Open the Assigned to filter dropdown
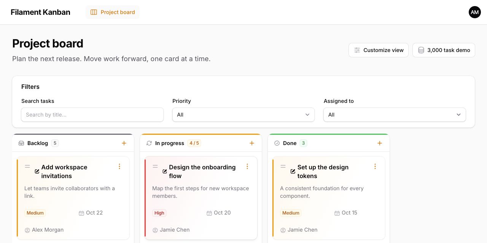Screen dimensions: 487x243 395,115
